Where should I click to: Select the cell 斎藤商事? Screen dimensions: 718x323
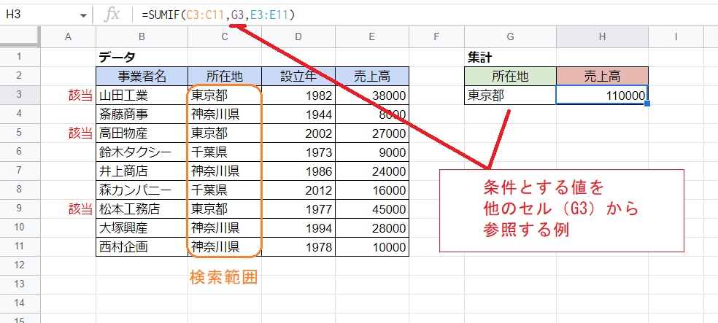click(x=142, y=114)
